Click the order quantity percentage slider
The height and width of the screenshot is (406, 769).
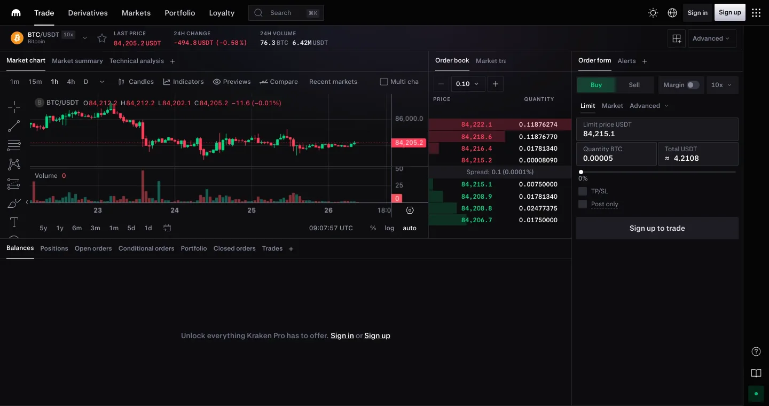coord(657,172)
